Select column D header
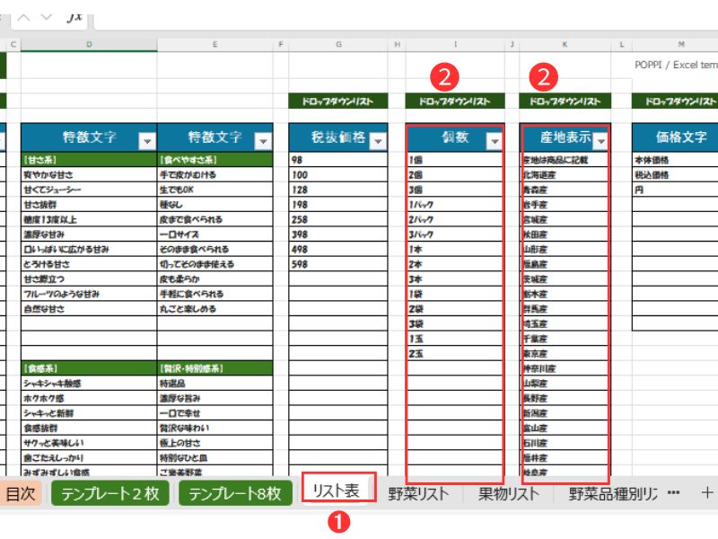Viewport: 718px width, 539px height. [x=88, y=44]
